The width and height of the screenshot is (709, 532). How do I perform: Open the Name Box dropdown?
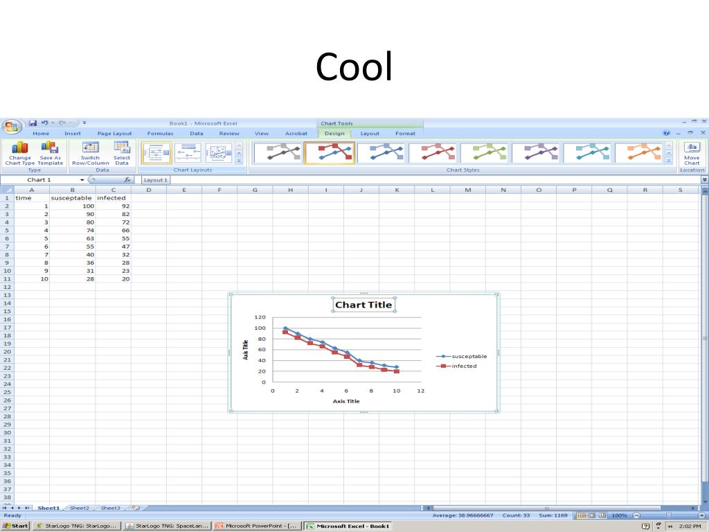coord(82,179)
